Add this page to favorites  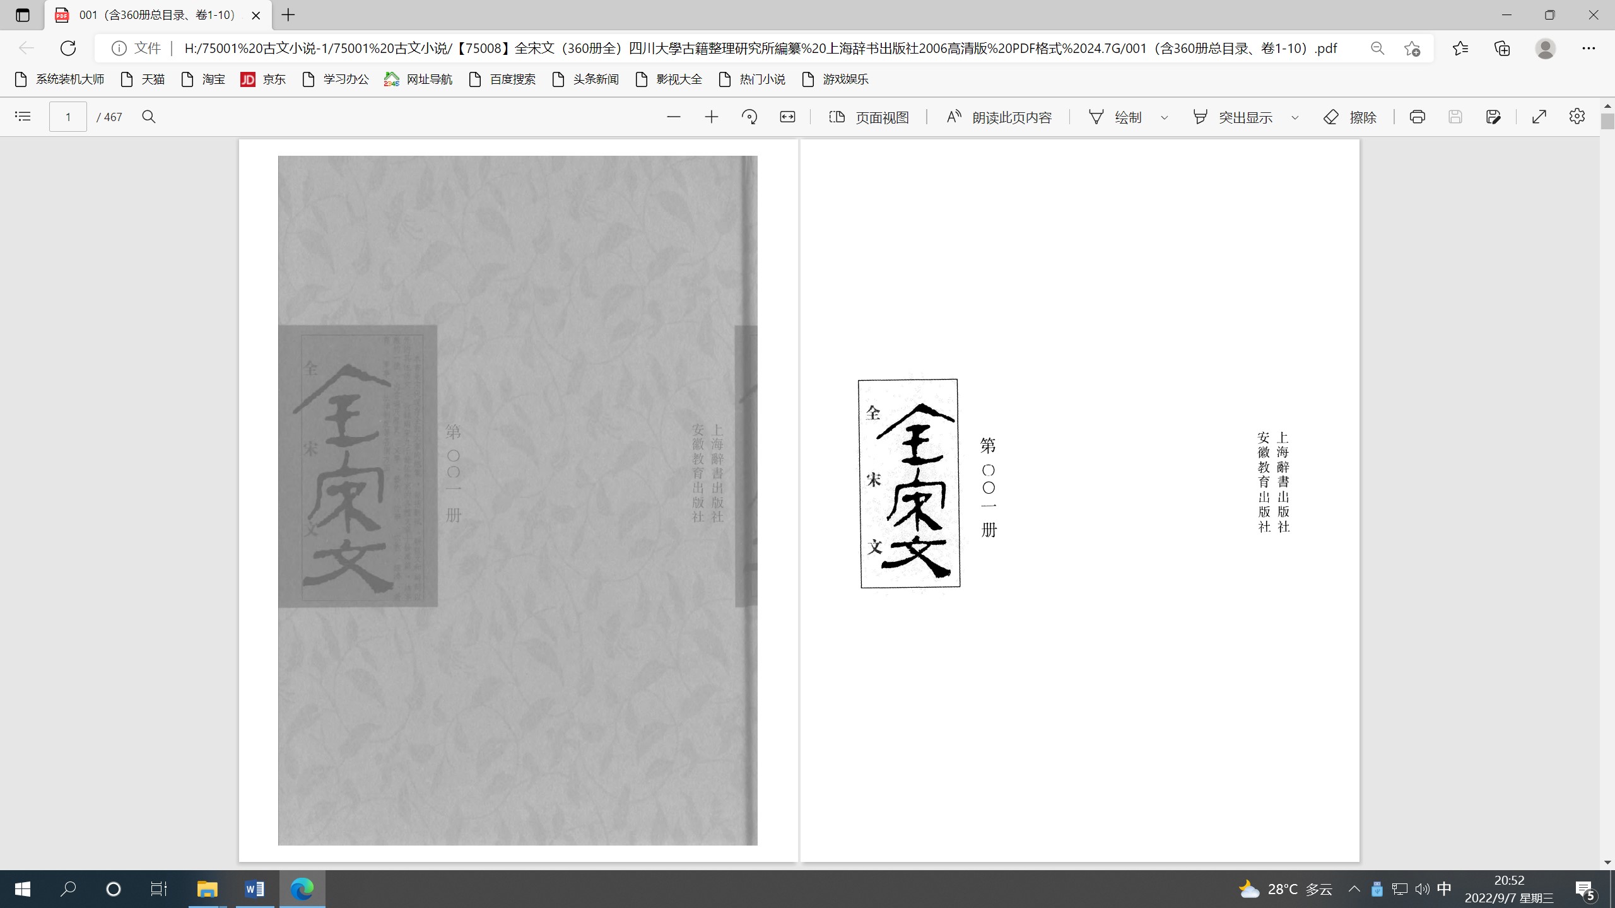tap(1412, 48)
